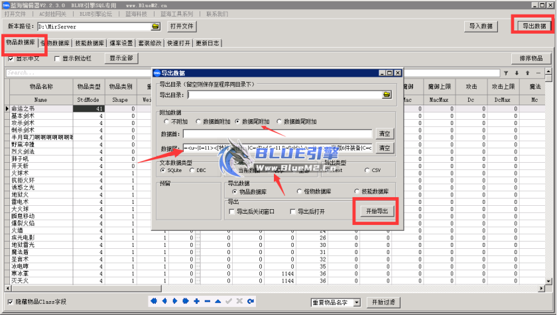Click the cancel edit X icon

(x=239, y=302)
